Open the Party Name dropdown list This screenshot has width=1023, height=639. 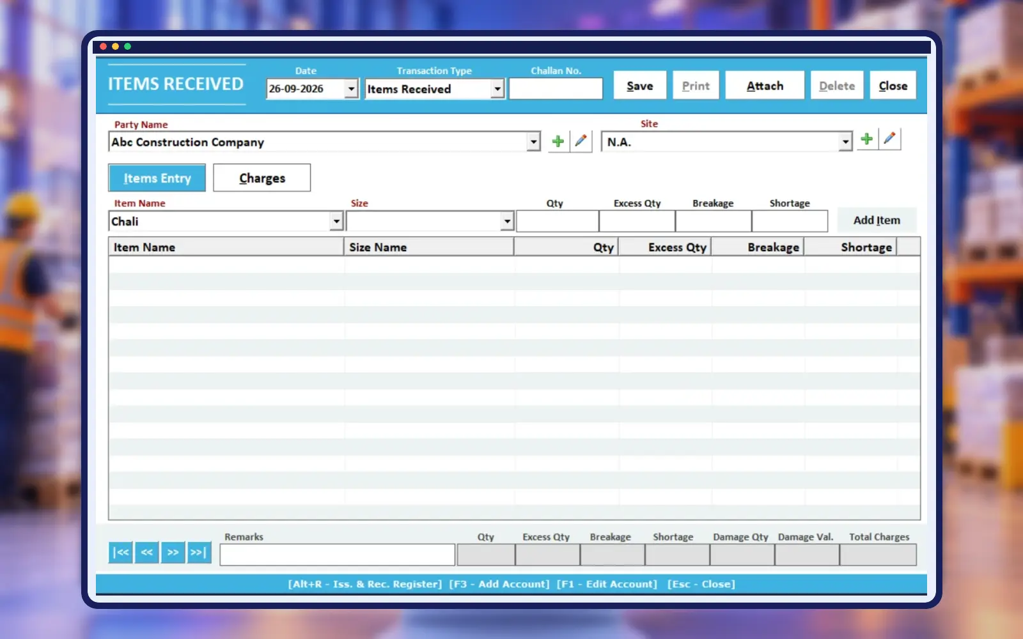coord(533,142)
